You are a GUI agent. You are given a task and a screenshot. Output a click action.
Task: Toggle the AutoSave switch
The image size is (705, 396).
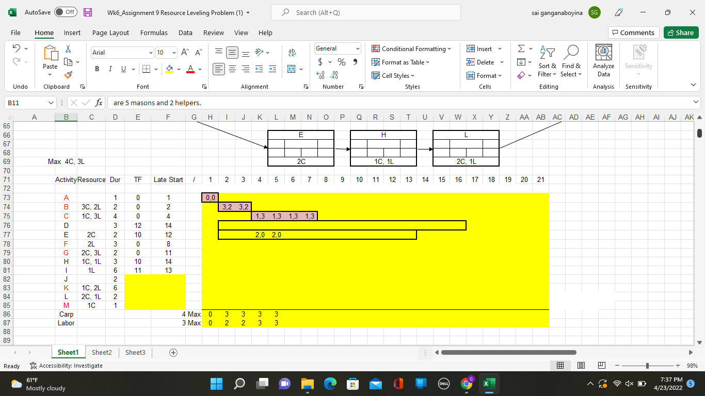[x=66, y=12]
